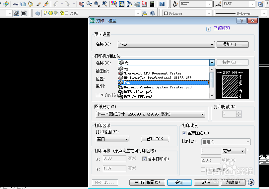269x189 pixels.
Task: Click the Undo arrow icon
Action: 56,4
